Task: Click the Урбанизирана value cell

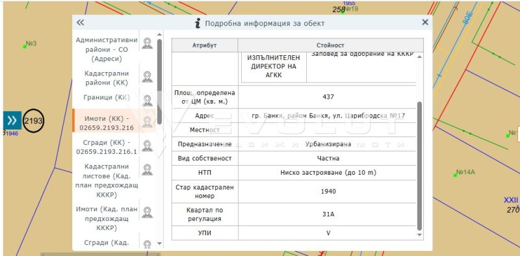Action: coord(328,144)
